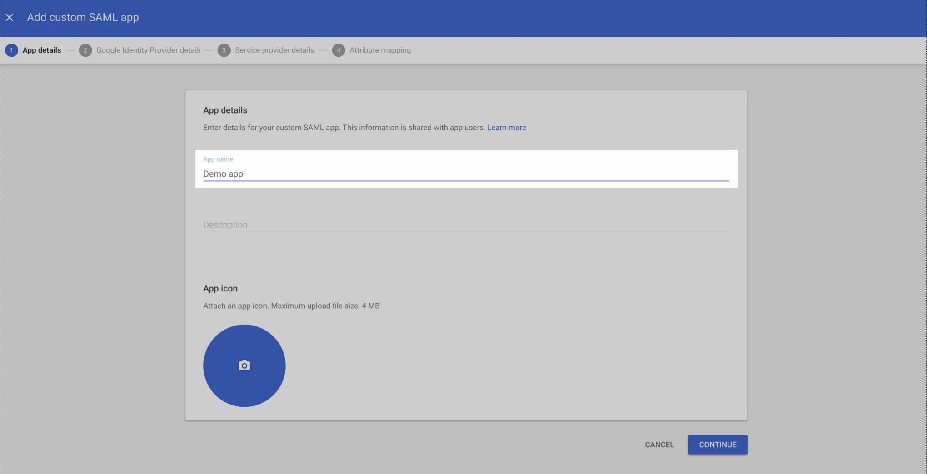The height and width of the screenshot is (474, 927).
Task: Open the Learn more link
Action: coord(507,128)
